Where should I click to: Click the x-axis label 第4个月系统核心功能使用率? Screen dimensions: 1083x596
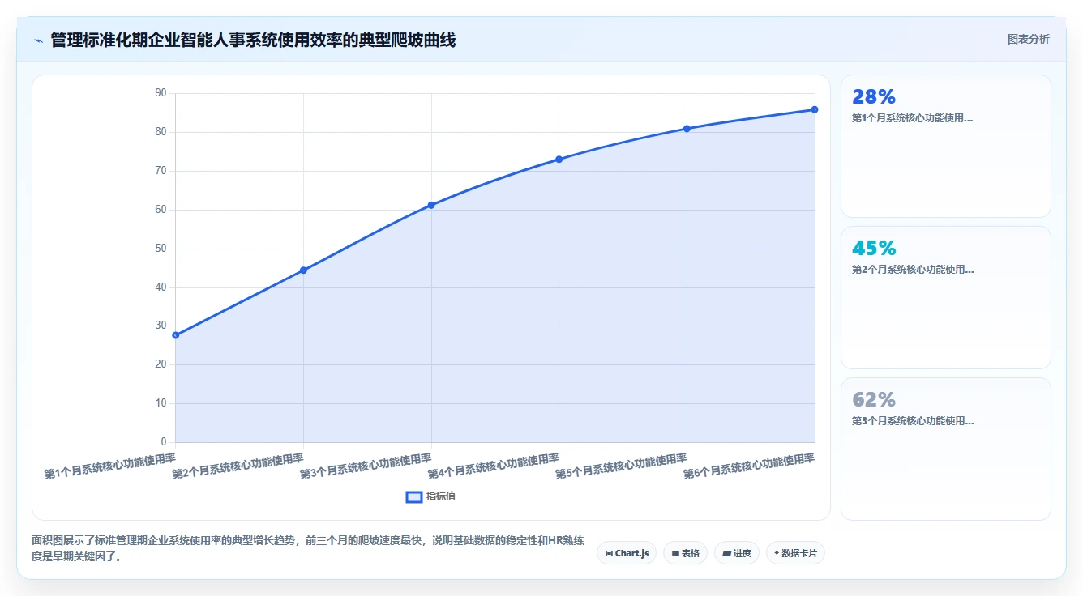click(x=494, y=466)
